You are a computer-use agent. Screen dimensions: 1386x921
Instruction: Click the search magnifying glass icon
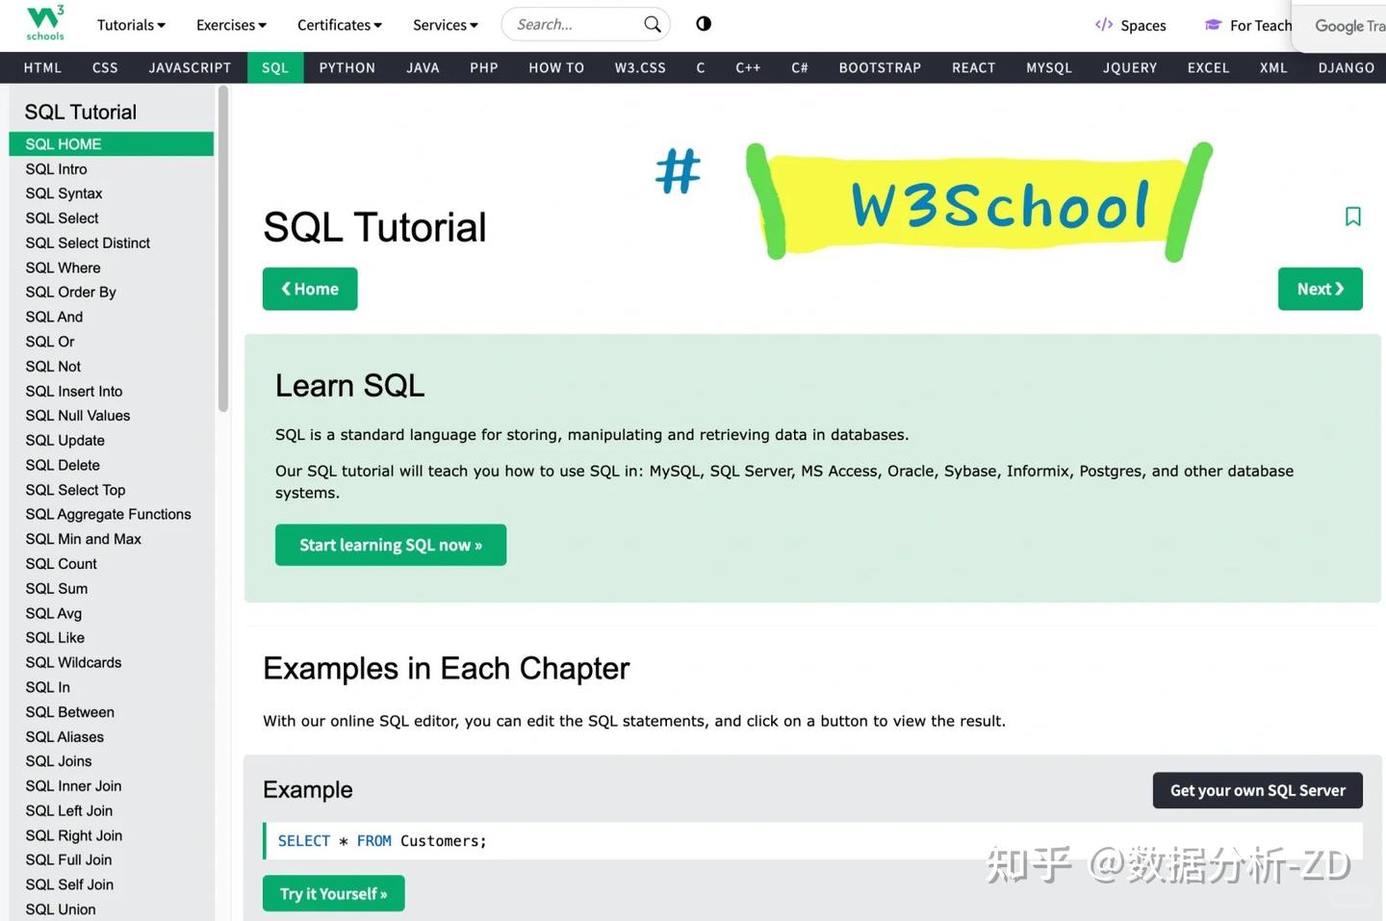coord(652,24)
